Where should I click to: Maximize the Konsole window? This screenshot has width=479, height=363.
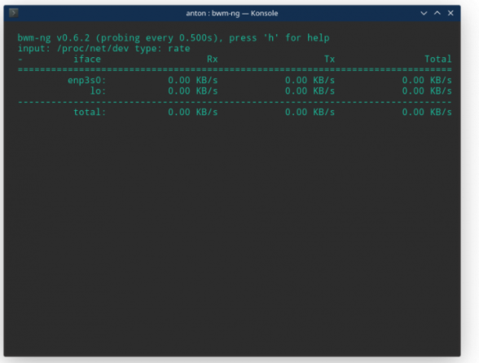(437, 13)
